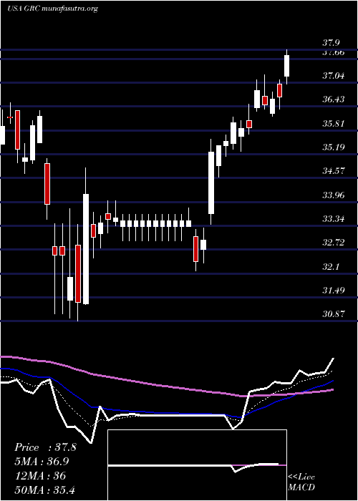
Task: Click the Price : 37.8 readout
Action: (x=45, y=447)
